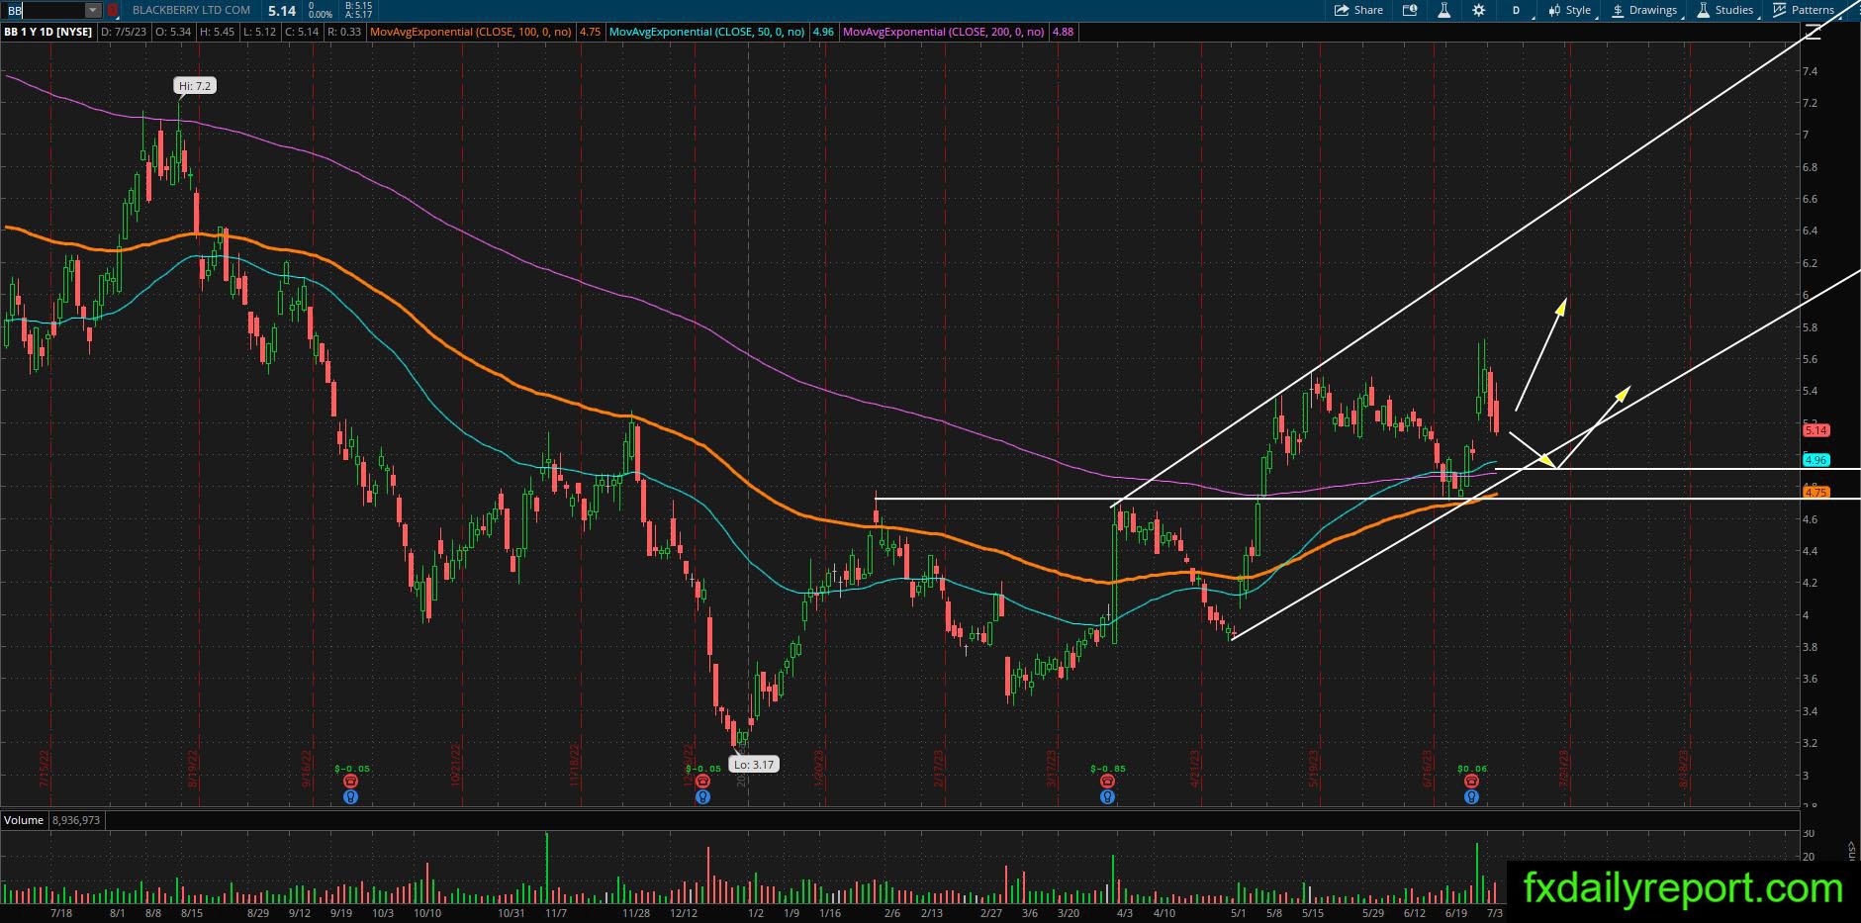Click the orange 4.75 price axis bubble
The height and width of the screenshot is (923, 1861).
[x=1815, y=492]
